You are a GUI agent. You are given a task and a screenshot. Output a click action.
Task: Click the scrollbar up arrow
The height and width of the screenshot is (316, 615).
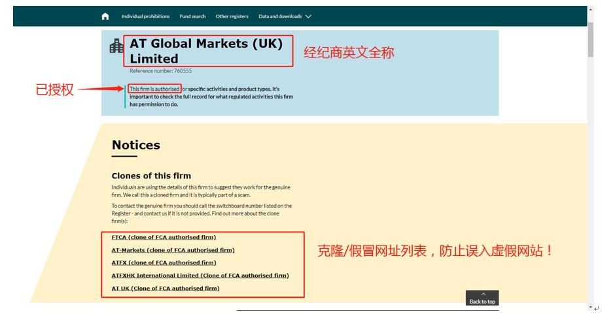point(590,9)
